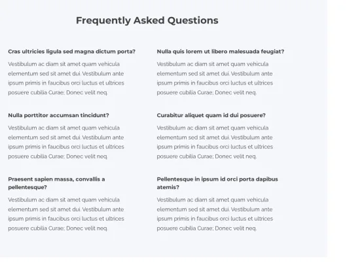Click 'pellentesque?' on the question's second line

point(27,187)
